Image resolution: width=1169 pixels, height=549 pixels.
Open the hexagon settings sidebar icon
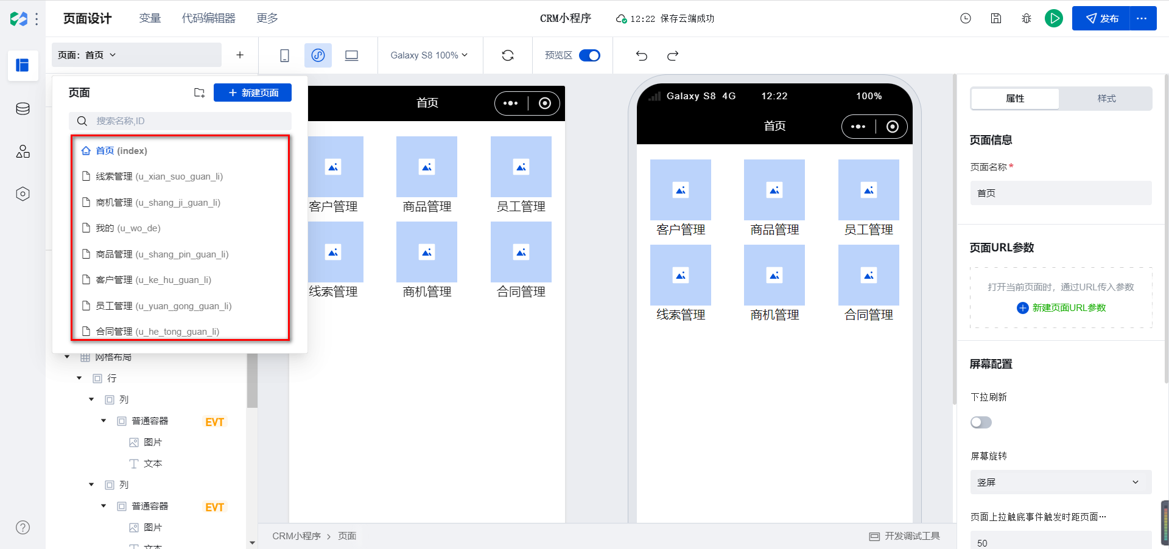pyautogui.click(x=23, y=194)
